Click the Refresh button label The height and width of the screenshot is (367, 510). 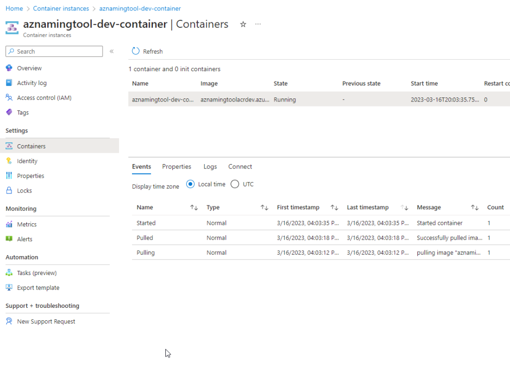153,51
